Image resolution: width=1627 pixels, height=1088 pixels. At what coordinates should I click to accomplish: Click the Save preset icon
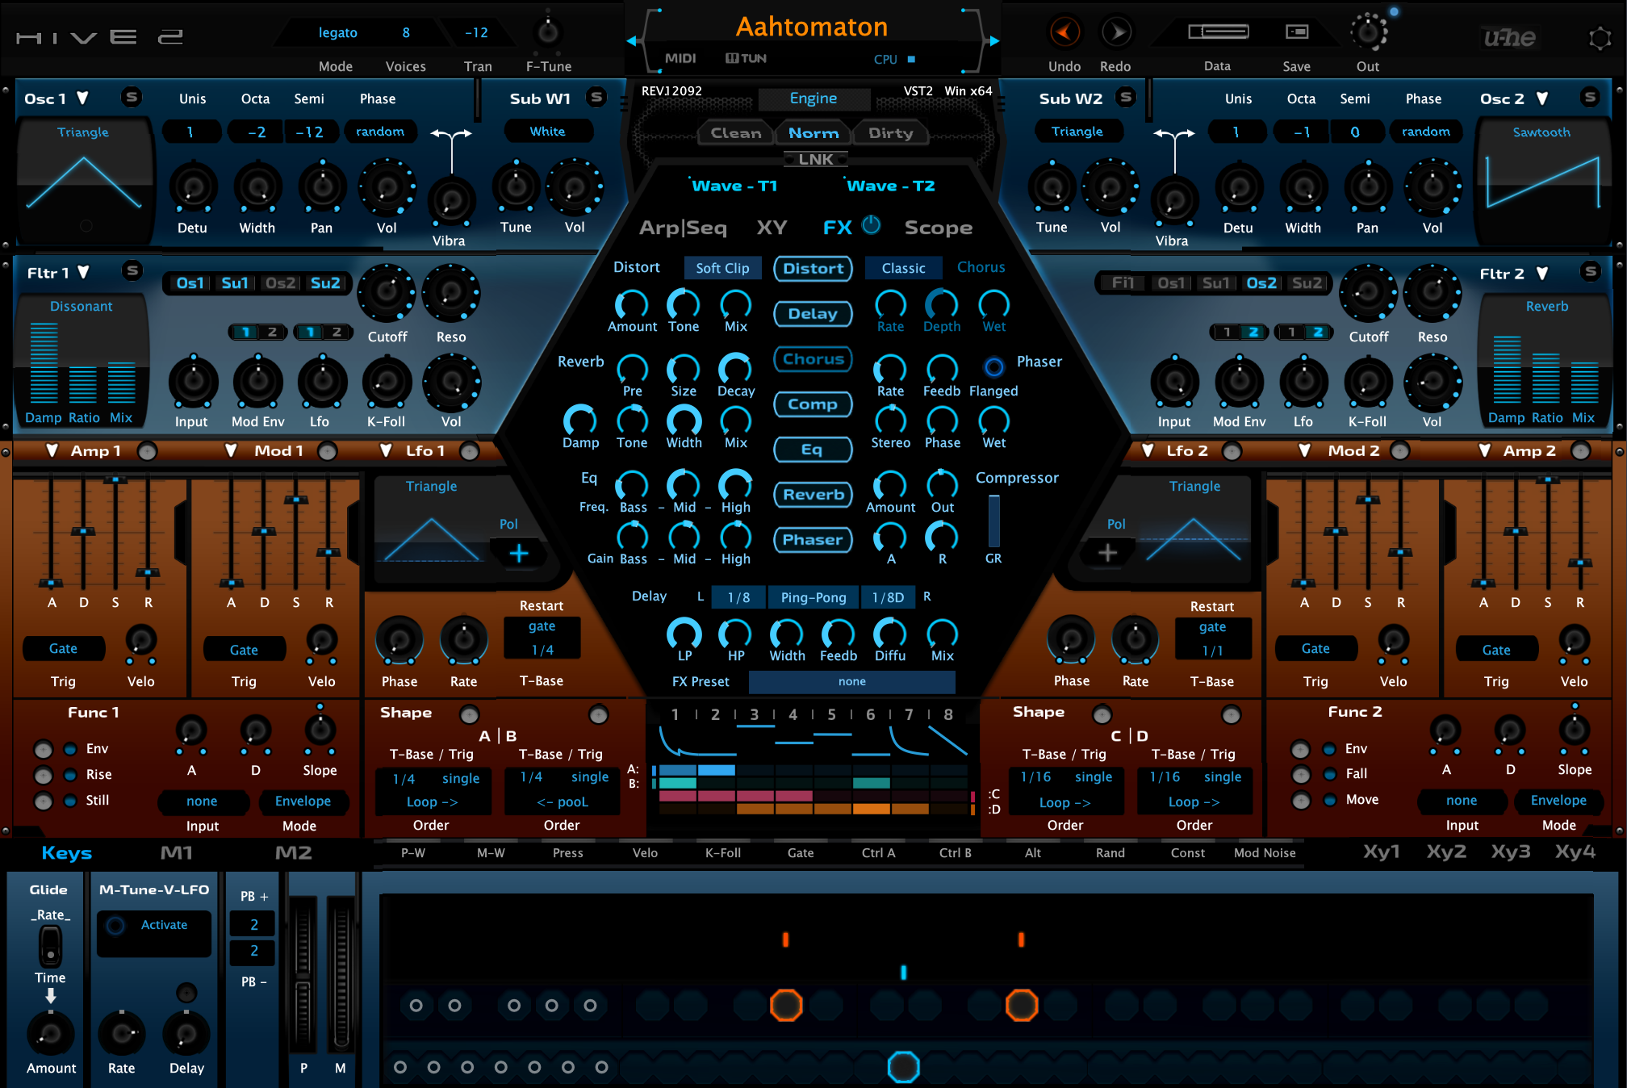point(1297,32)
